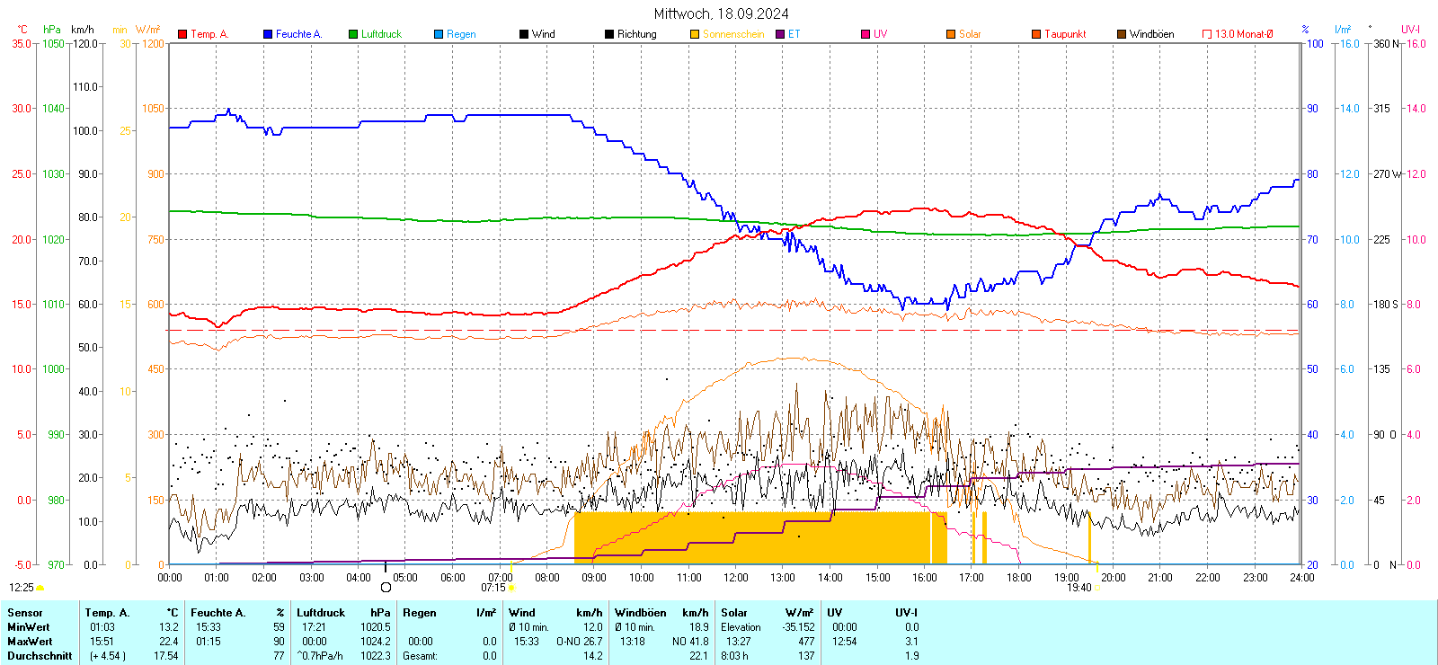The height and width of the screenshot is (665, 1438).
Task: Click the sun icon beside 12:25
Action: 40,588
